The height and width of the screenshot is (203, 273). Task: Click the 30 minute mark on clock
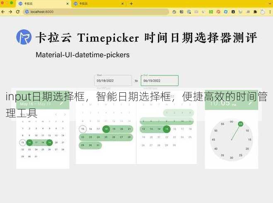232,158
